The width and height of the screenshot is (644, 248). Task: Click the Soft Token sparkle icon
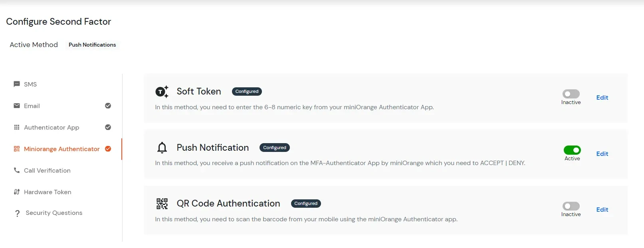[x=162, y=91]
